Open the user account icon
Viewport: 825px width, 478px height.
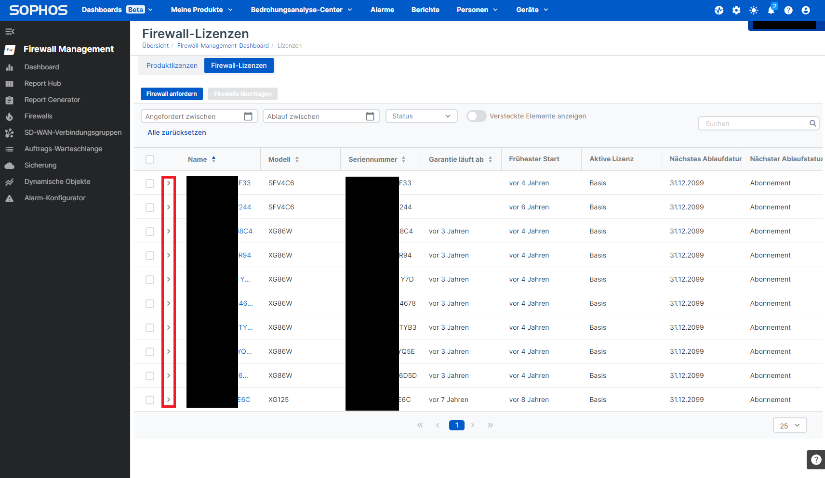coord(806,10)
